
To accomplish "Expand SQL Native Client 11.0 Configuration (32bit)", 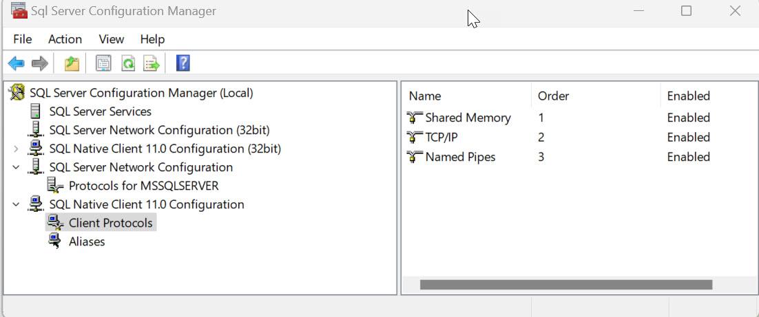I will (x=16, y=149).
